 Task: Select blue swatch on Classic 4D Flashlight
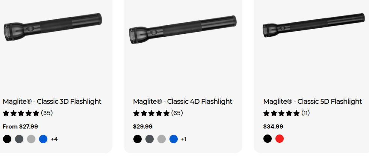click(x=174, y=139)
